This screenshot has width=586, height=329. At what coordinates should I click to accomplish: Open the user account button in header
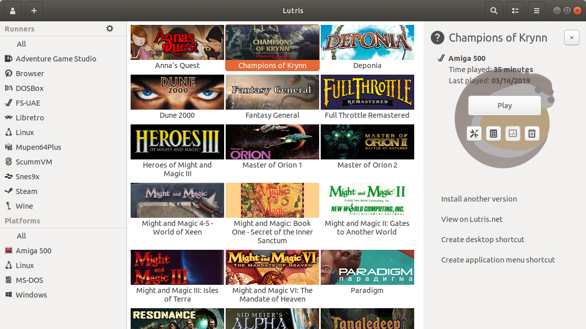coord(12,11)
